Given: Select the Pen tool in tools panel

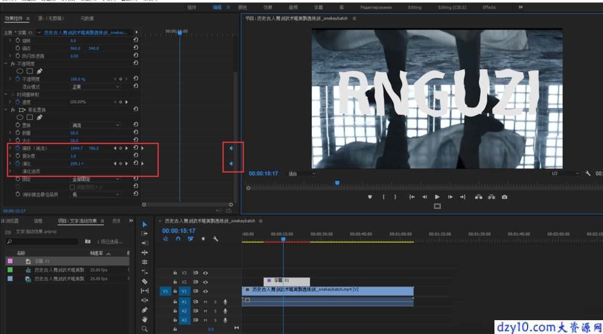Looking at the screenshot, I should click(145, 309).
